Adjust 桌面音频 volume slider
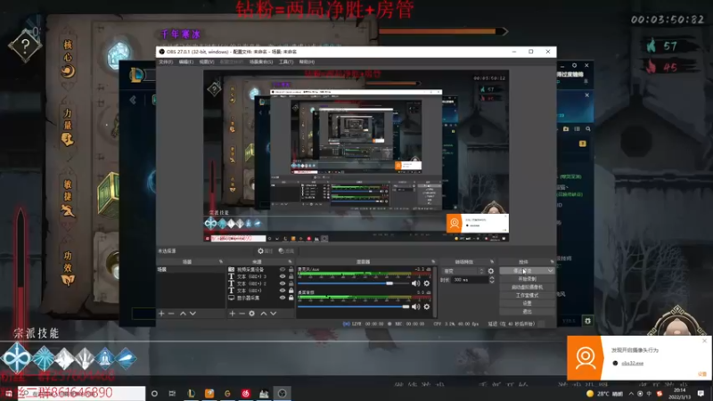 coord(353,307)
